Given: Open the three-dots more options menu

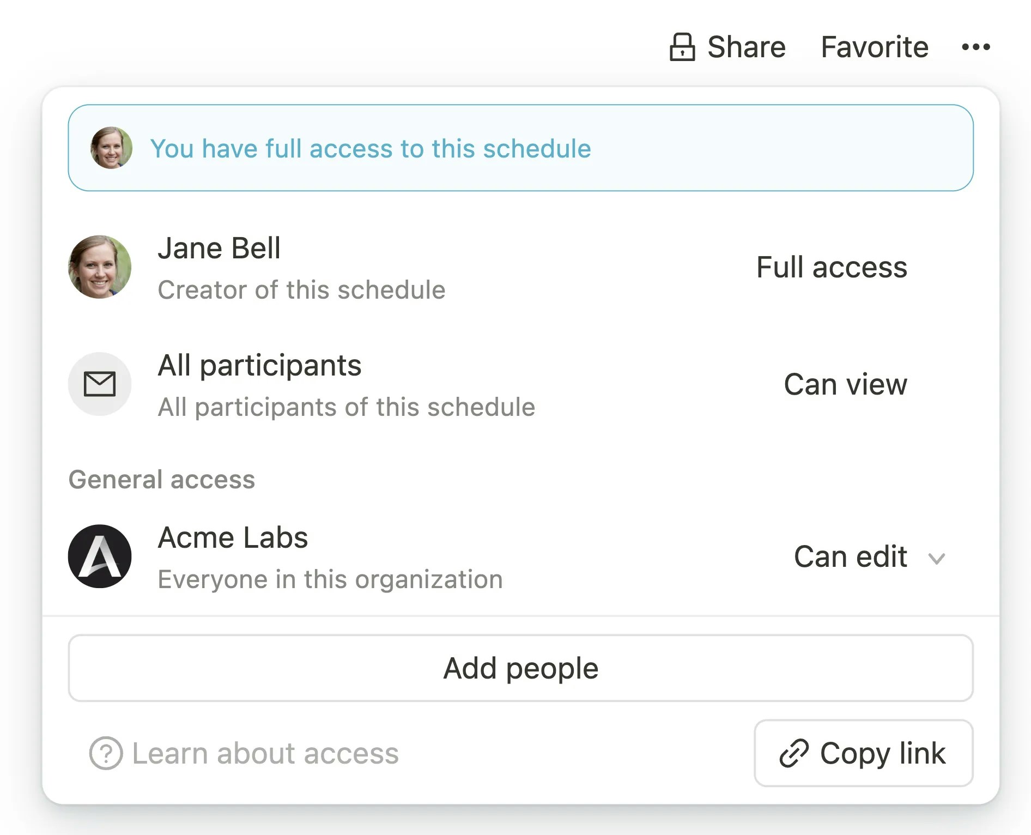Looking at the screenshot, I should tap(975, 47).
